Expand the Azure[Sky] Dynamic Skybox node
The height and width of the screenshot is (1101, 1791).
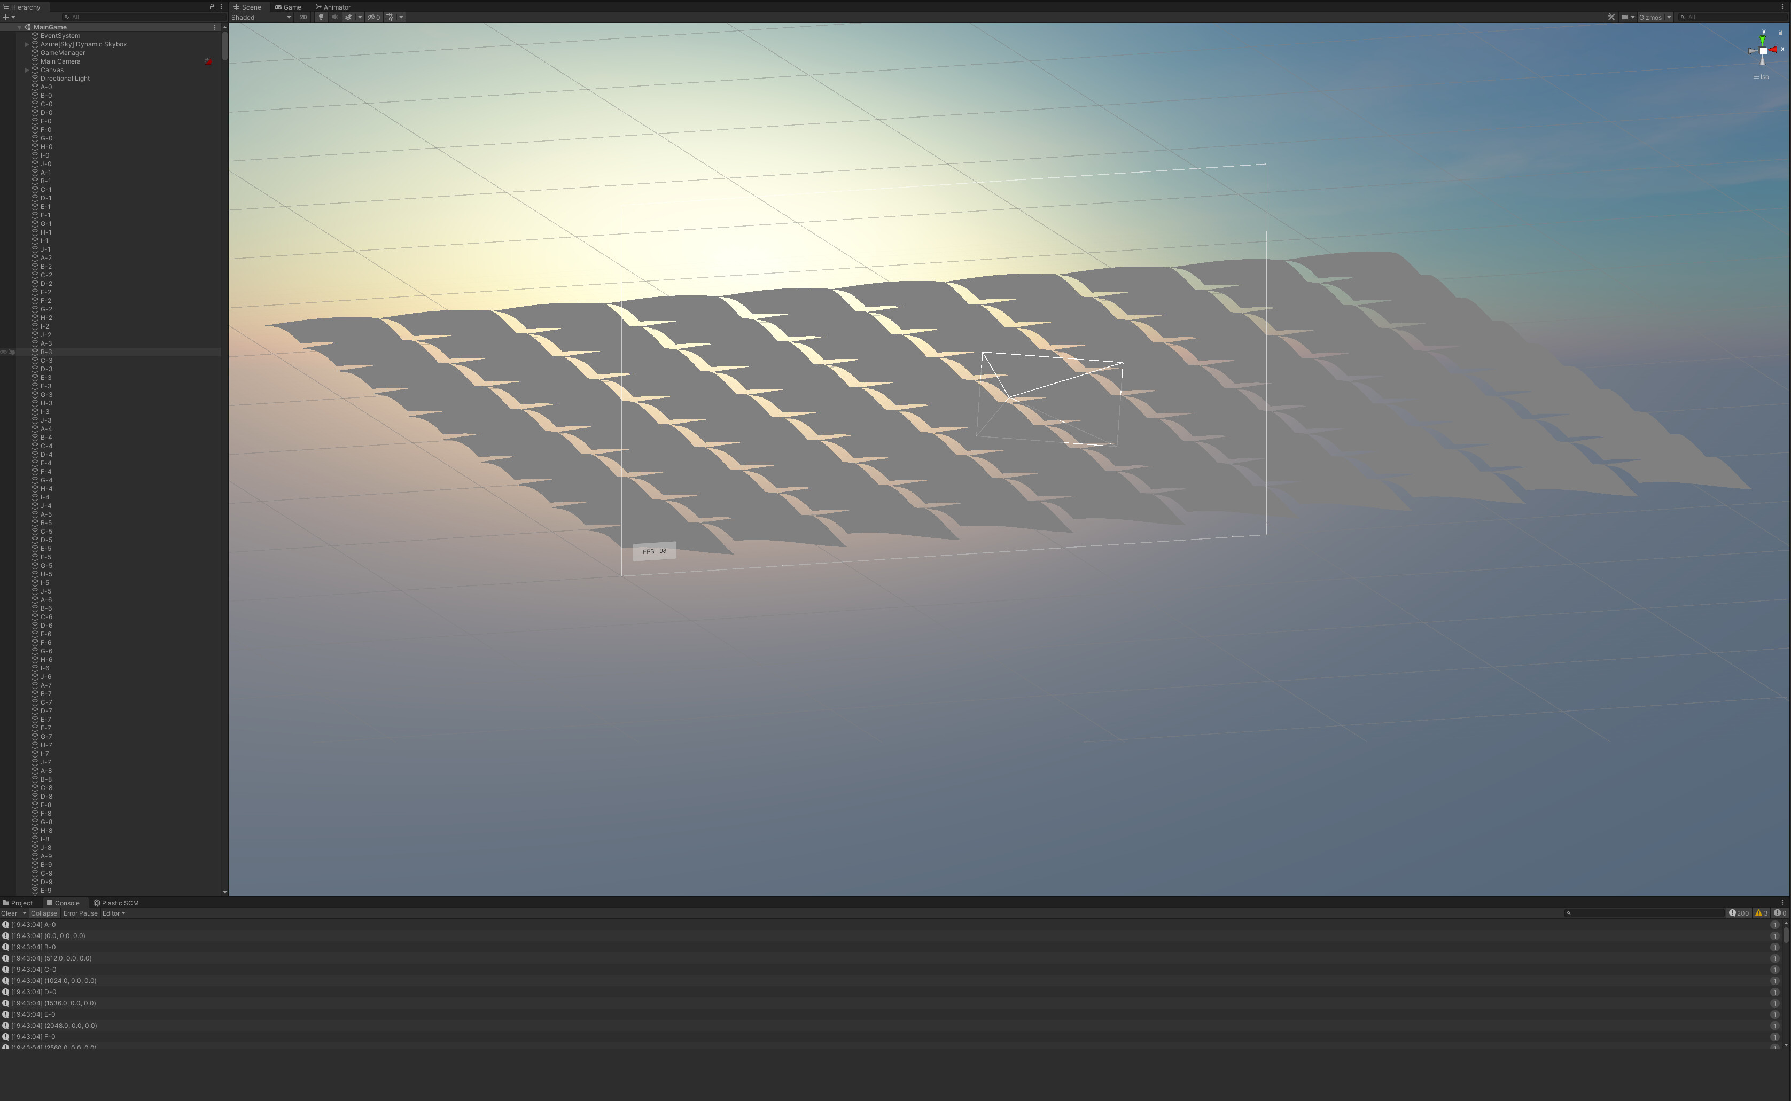tap(27, 44)
